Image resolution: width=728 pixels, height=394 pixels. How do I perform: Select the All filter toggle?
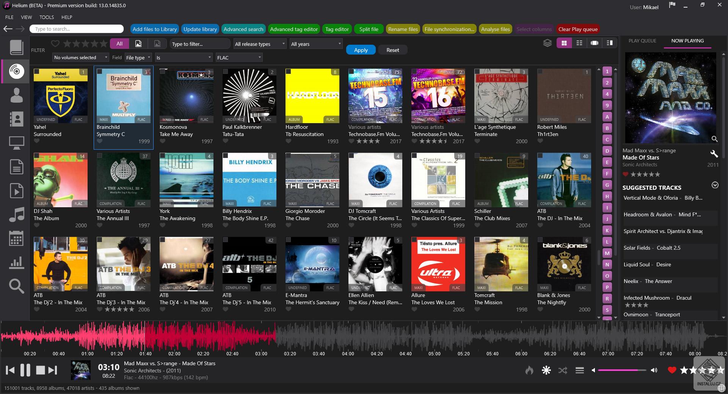[x=119, y=44]
